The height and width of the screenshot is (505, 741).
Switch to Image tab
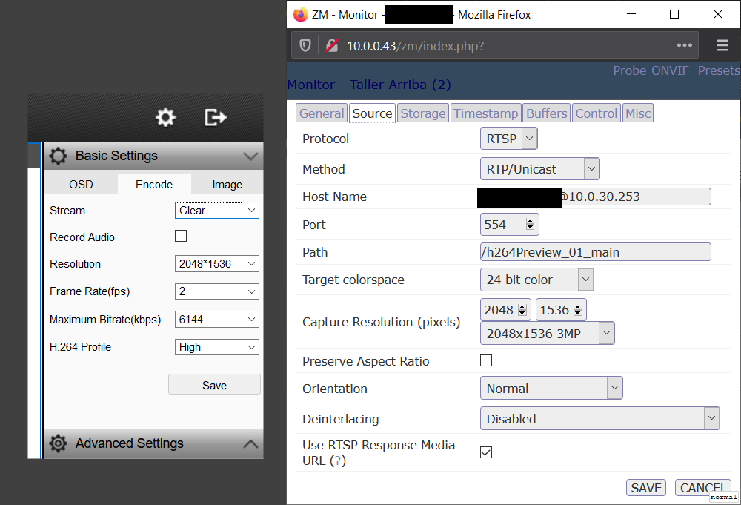click(x=227, y=185)
